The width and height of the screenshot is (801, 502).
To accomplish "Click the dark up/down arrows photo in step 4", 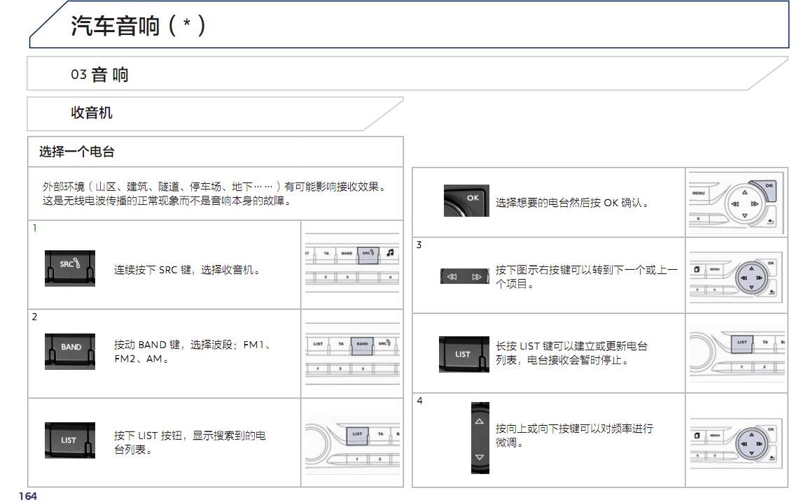I will (480, 438).
